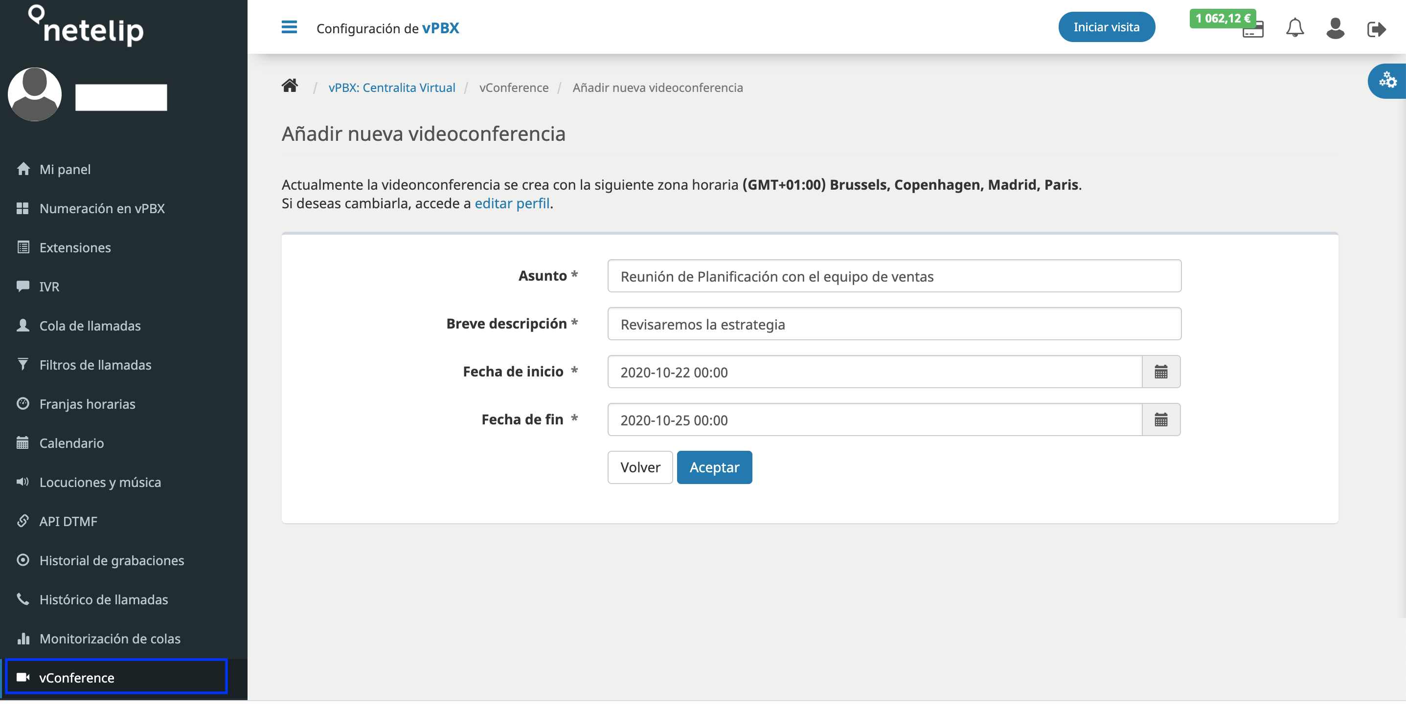Open Cola de llamadas
Screen dimensions: 1406x706
123,326
